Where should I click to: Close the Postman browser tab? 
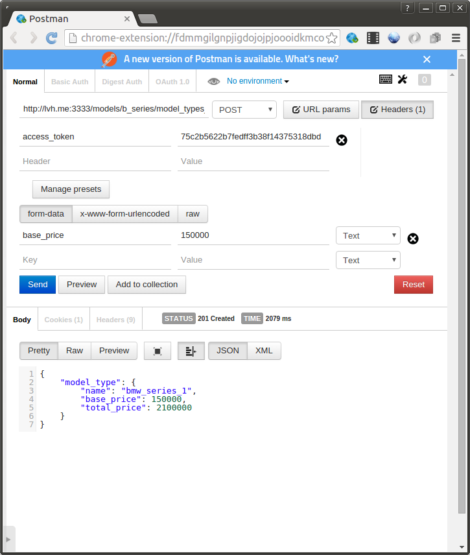coord(127,19)
